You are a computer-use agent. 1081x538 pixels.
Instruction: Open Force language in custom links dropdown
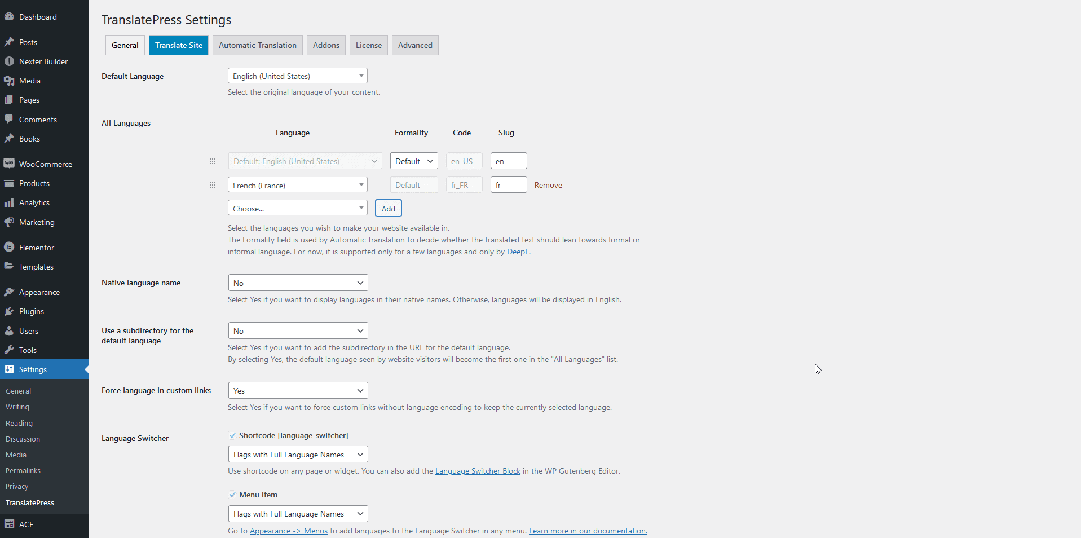pyautogui.click(x=298, y=391)
